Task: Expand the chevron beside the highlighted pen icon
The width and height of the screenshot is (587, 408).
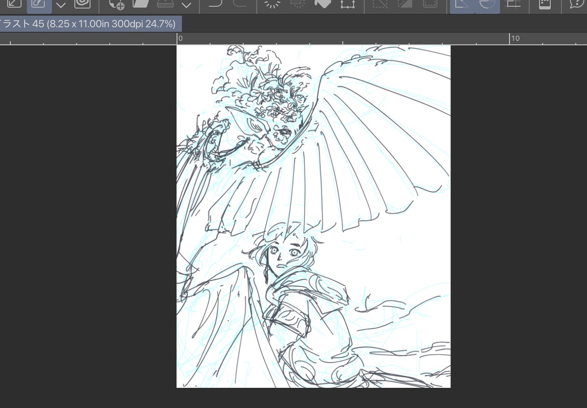Action: point(61,5)
